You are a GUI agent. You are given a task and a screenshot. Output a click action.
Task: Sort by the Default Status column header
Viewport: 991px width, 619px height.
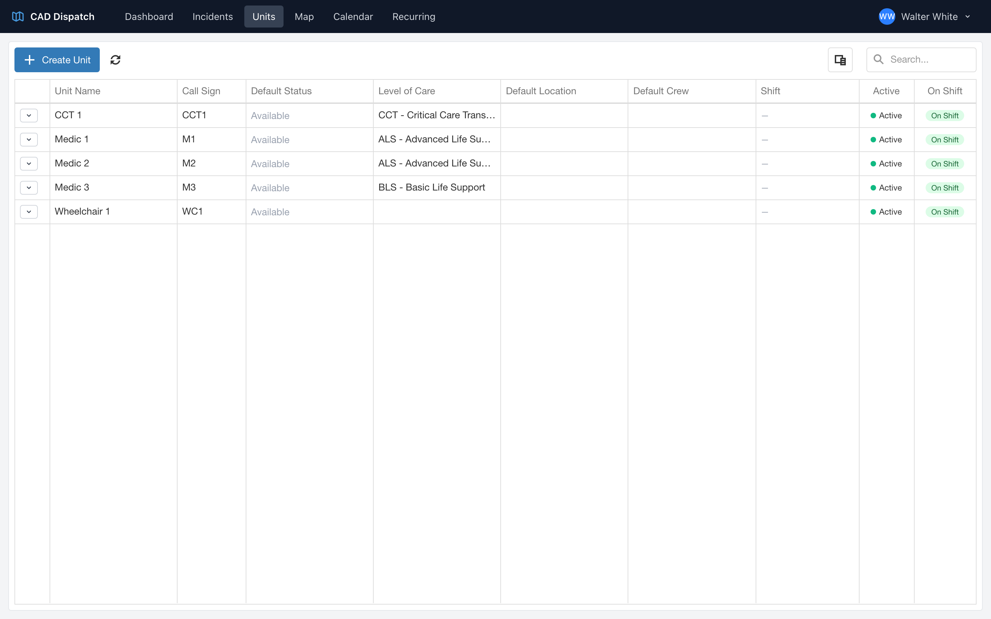(x=310, y=91)
